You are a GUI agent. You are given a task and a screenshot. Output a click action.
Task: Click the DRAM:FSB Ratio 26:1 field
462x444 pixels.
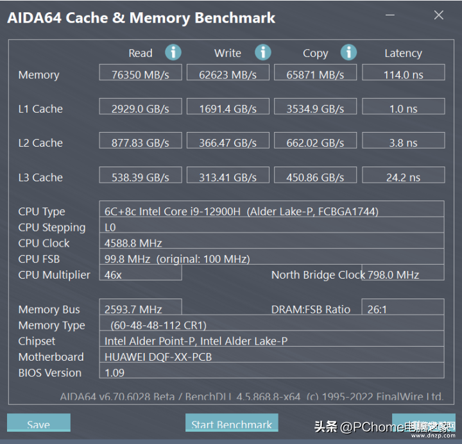pos(403,307)
